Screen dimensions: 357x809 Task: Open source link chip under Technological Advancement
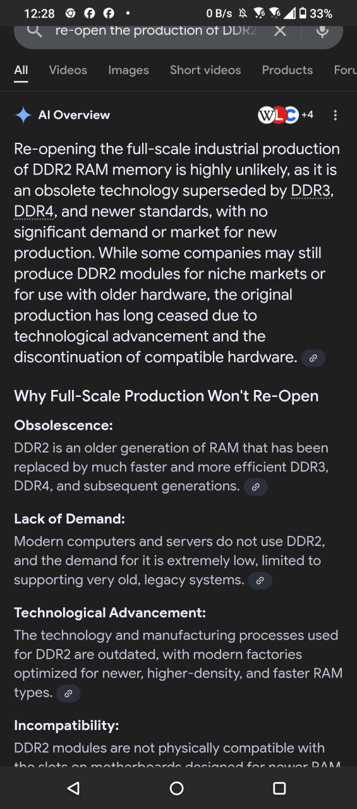(68, 693)
